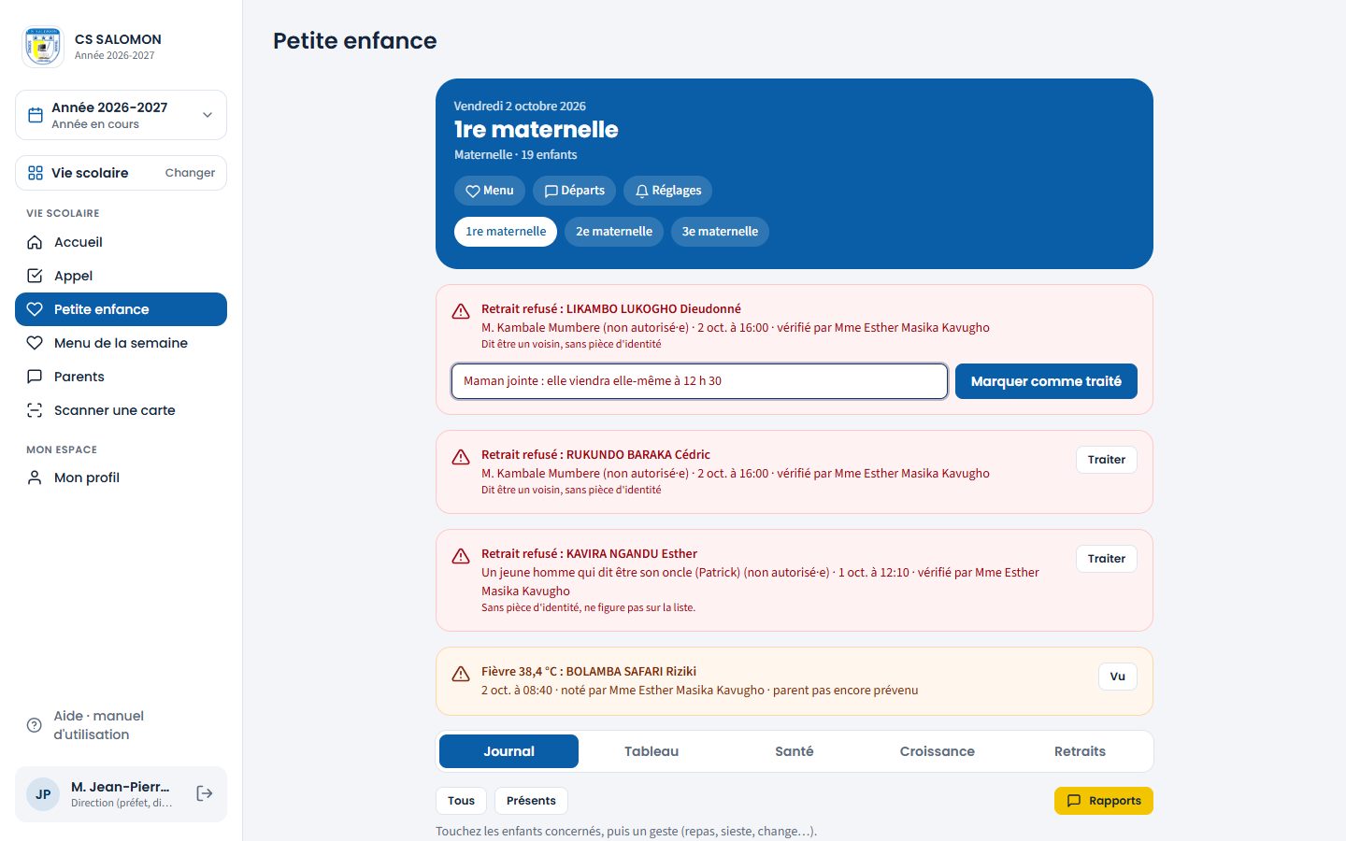Switch to the Tableau tab
The width and height of the screenshot is (1346, 841).
tap(652, 751)
